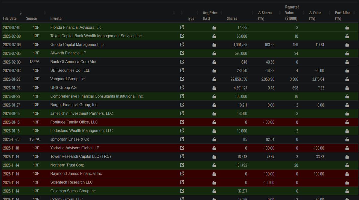Open external link icon for Bank Of America Corp

click(x=182, y=62)
